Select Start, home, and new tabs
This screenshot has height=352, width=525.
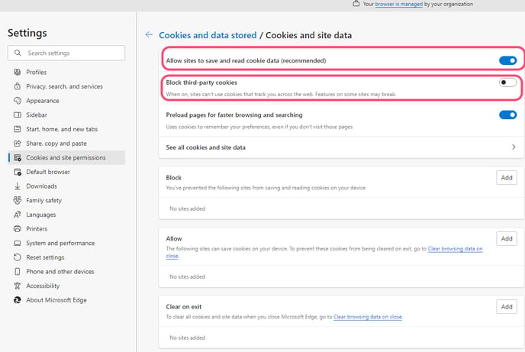[x=61, y=129]
